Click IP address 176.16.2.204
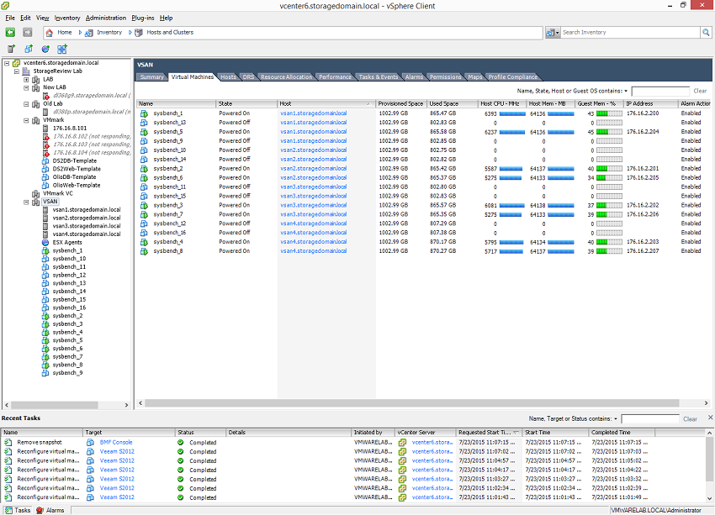The width and height of the screenshot is (715, 515). 643,132
